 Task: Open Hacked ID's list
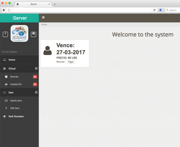pyautogui.click(x=20, y=84)
